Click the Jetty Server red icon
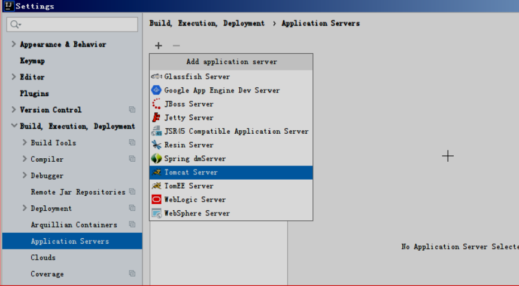This screenshot has height=286, width=519. [156, 118]
